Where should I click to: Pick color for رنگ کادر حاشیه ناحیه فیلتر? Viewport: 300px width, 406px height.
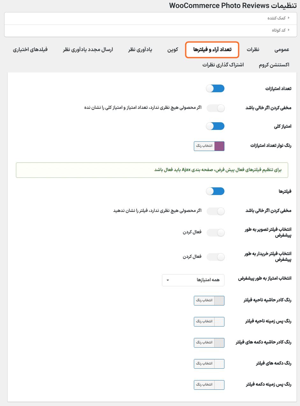(x=204, y=301)
